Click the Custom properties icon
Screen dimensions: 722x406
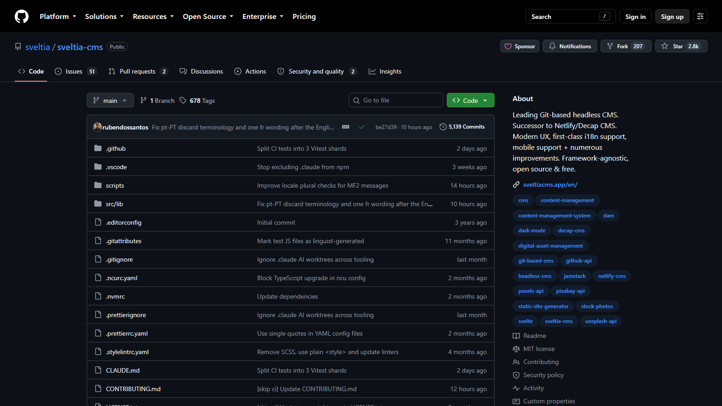coord(516,401)
